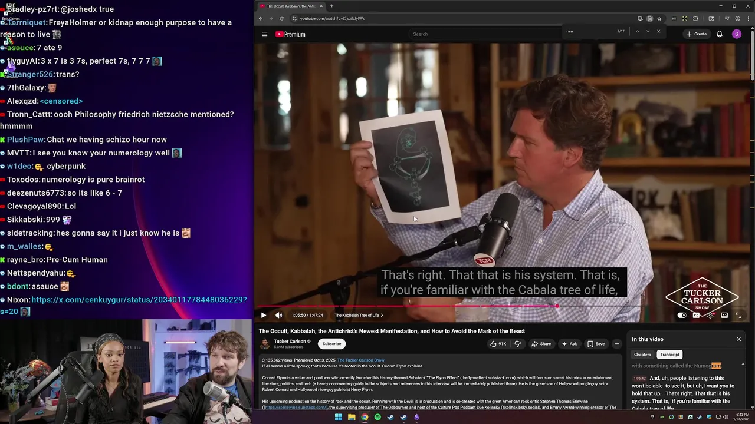Open more actions three-dot menu below video
The image size is (755, 424).
pos(617,344)
